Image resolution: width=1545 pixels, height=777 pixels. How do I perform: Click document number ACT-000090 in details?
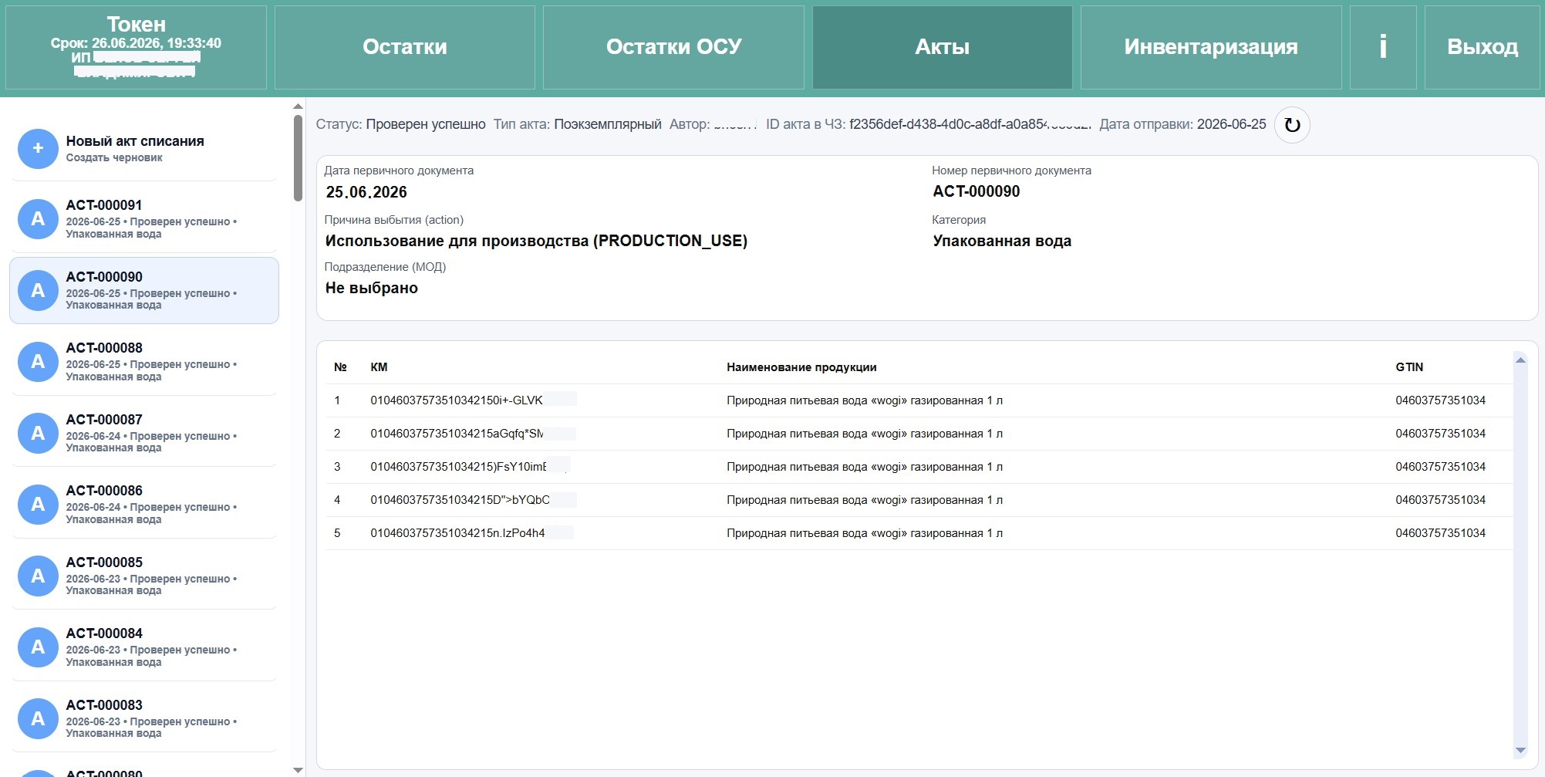coord(977,191)
